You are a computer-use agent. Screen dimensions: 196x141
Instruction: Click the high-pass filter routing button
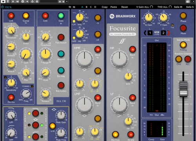point(35,137)
